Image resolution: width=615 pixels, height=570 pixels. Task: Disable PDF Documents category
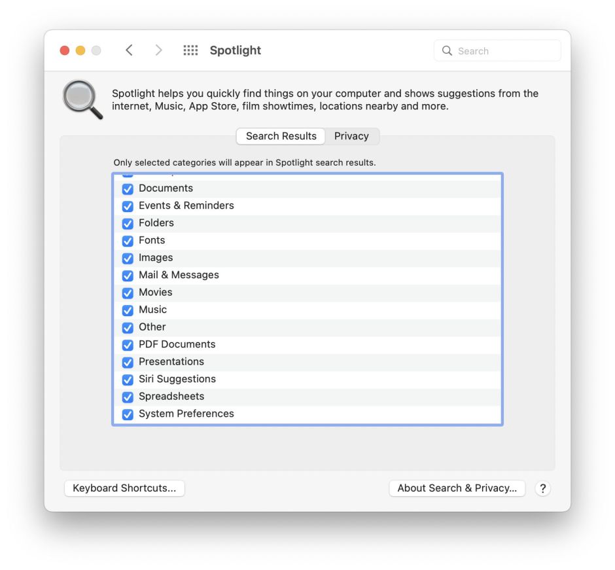point(128,345)
